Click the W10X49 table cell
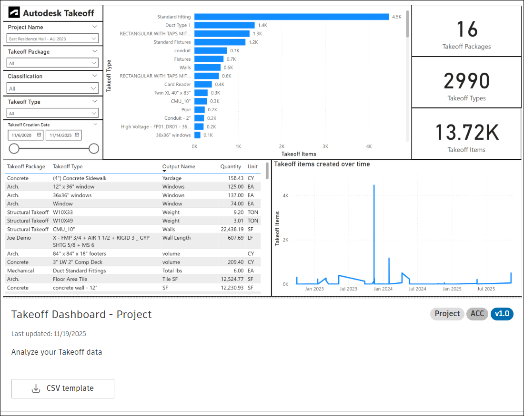Image resolution: width=524 pixels, height=416 pixels. [63, 221]
